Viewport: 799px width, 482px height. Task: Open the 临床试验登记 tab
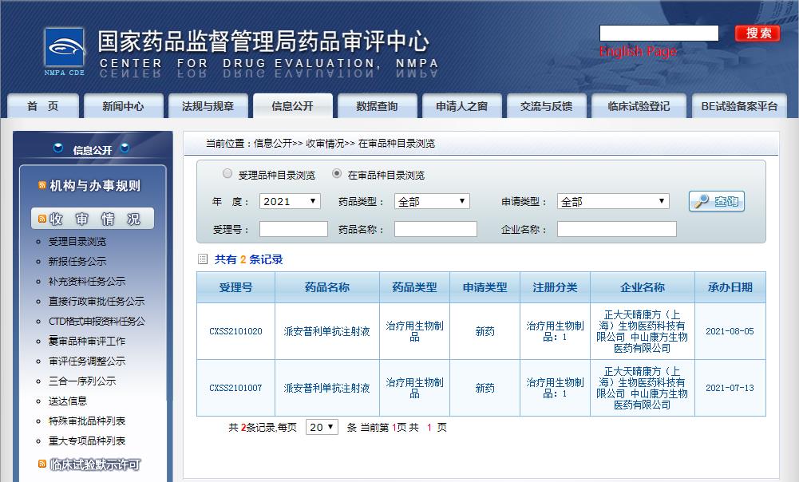coord(638,106)
